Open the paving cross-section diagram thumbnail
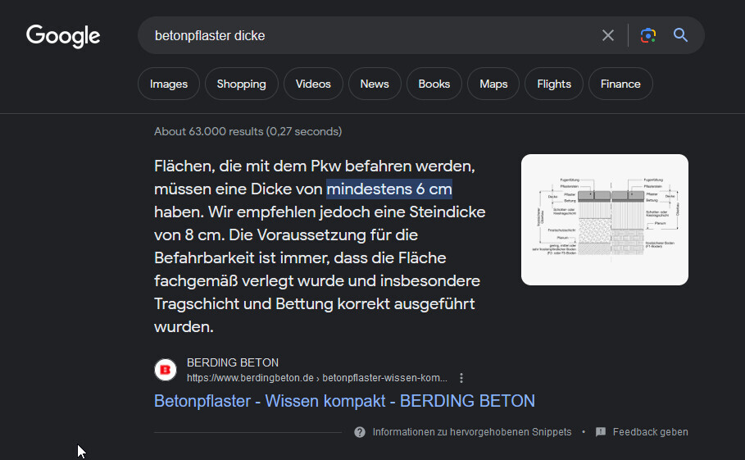The height and width of the screenshot is (460, 745). point(605,220)
